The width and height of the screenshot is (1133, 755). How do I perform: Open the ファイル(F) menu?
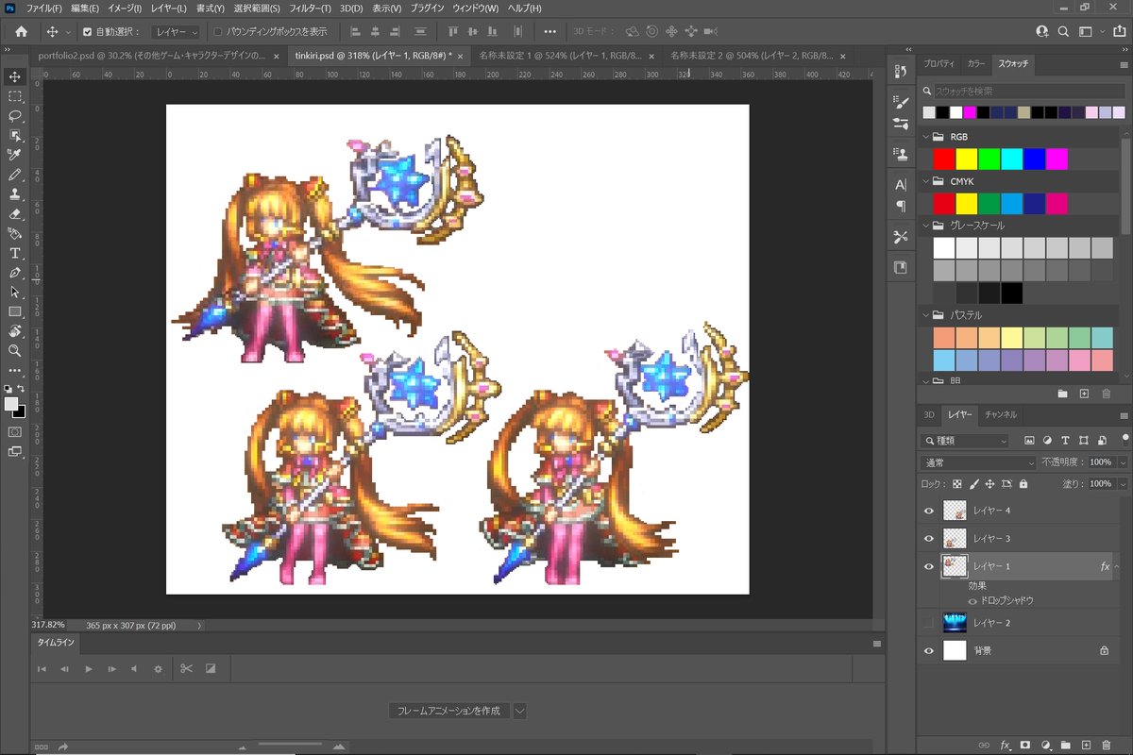tap(44, 8)
